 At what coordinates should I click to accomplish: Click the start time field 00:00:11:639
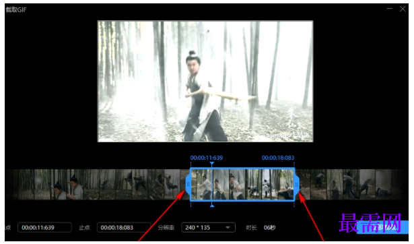44,227
